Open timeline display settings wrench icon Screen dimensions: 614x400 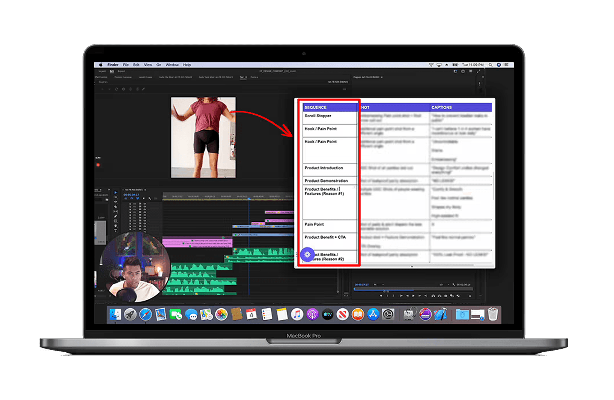point(150,198)
